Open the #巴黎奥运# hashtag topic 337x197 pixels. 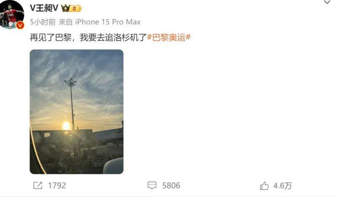point(169,37)
